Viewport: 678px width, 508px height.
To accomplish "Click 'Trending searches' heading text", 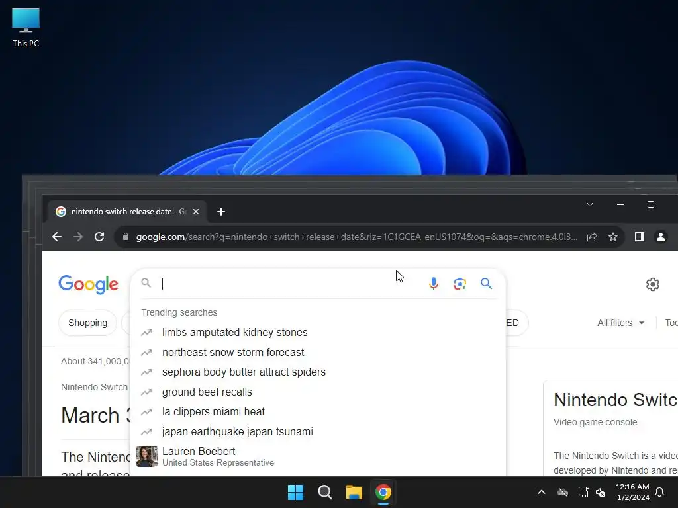I will tap(179, 312).
